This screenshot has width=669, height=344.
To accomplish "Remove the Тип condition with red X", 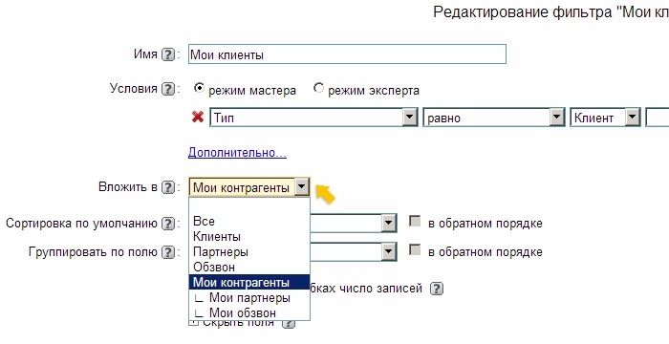I will point(198,117).
